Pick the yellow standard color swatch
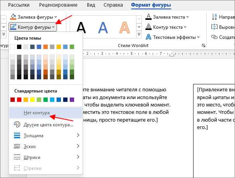 32,99
